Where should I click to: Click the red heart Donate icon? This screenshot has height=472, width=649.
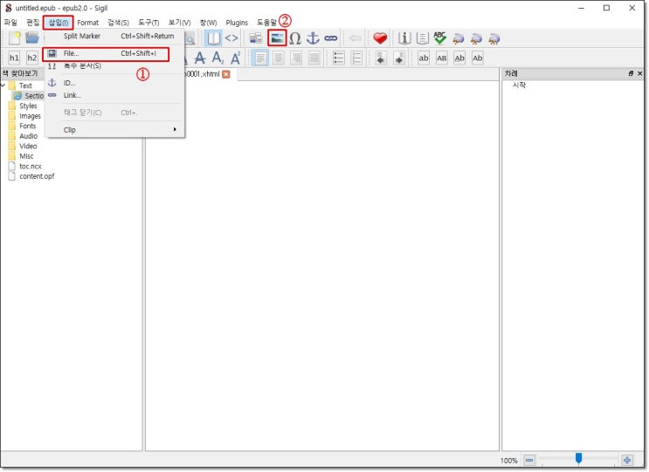[380, 38]
